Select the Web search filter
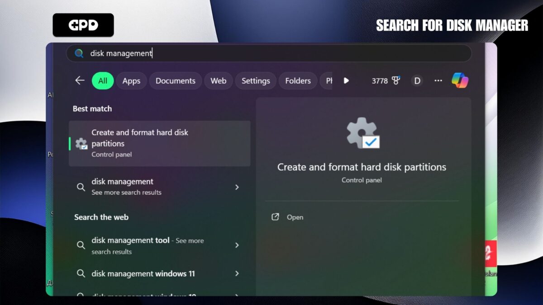543x305 pixels. (x=219, y=80)
